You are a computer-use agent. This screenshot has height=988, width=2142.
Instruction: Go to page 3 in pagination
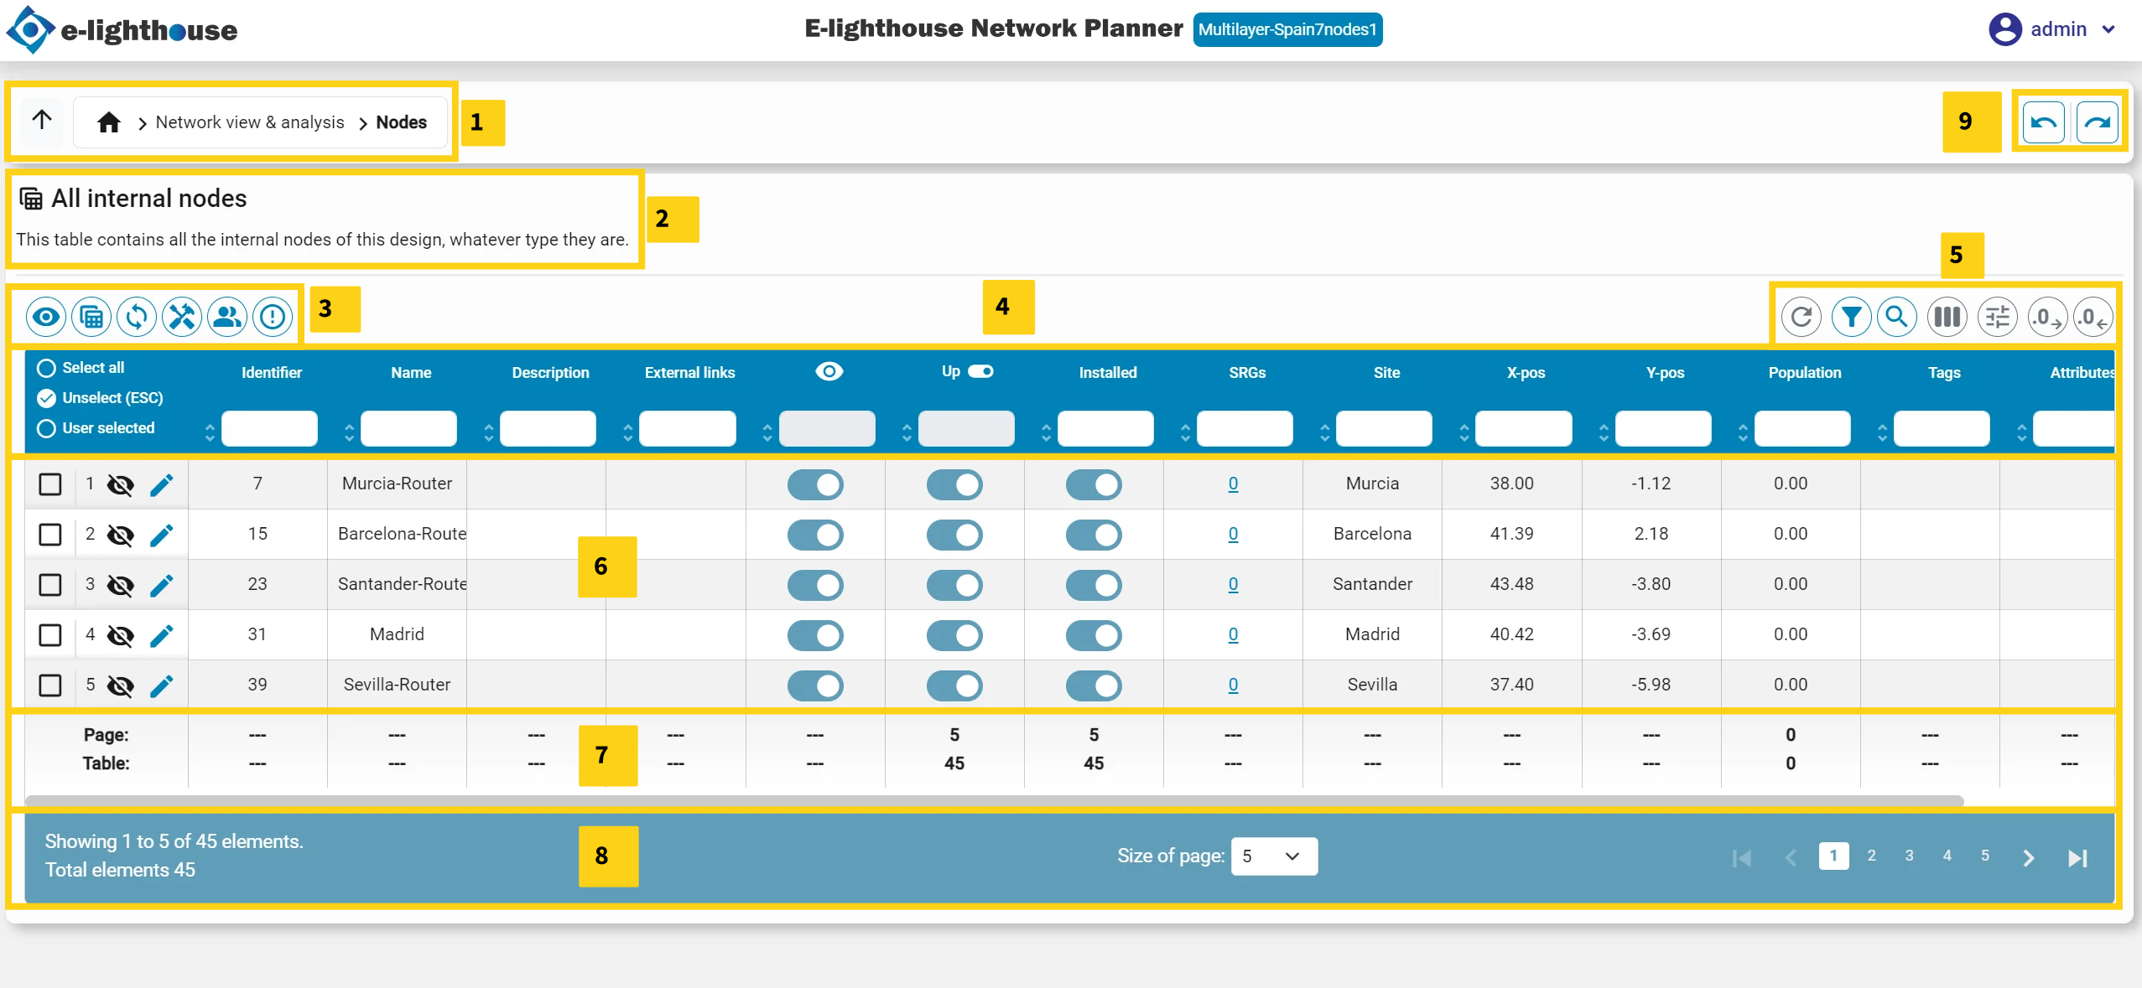tap(1909, 856)
